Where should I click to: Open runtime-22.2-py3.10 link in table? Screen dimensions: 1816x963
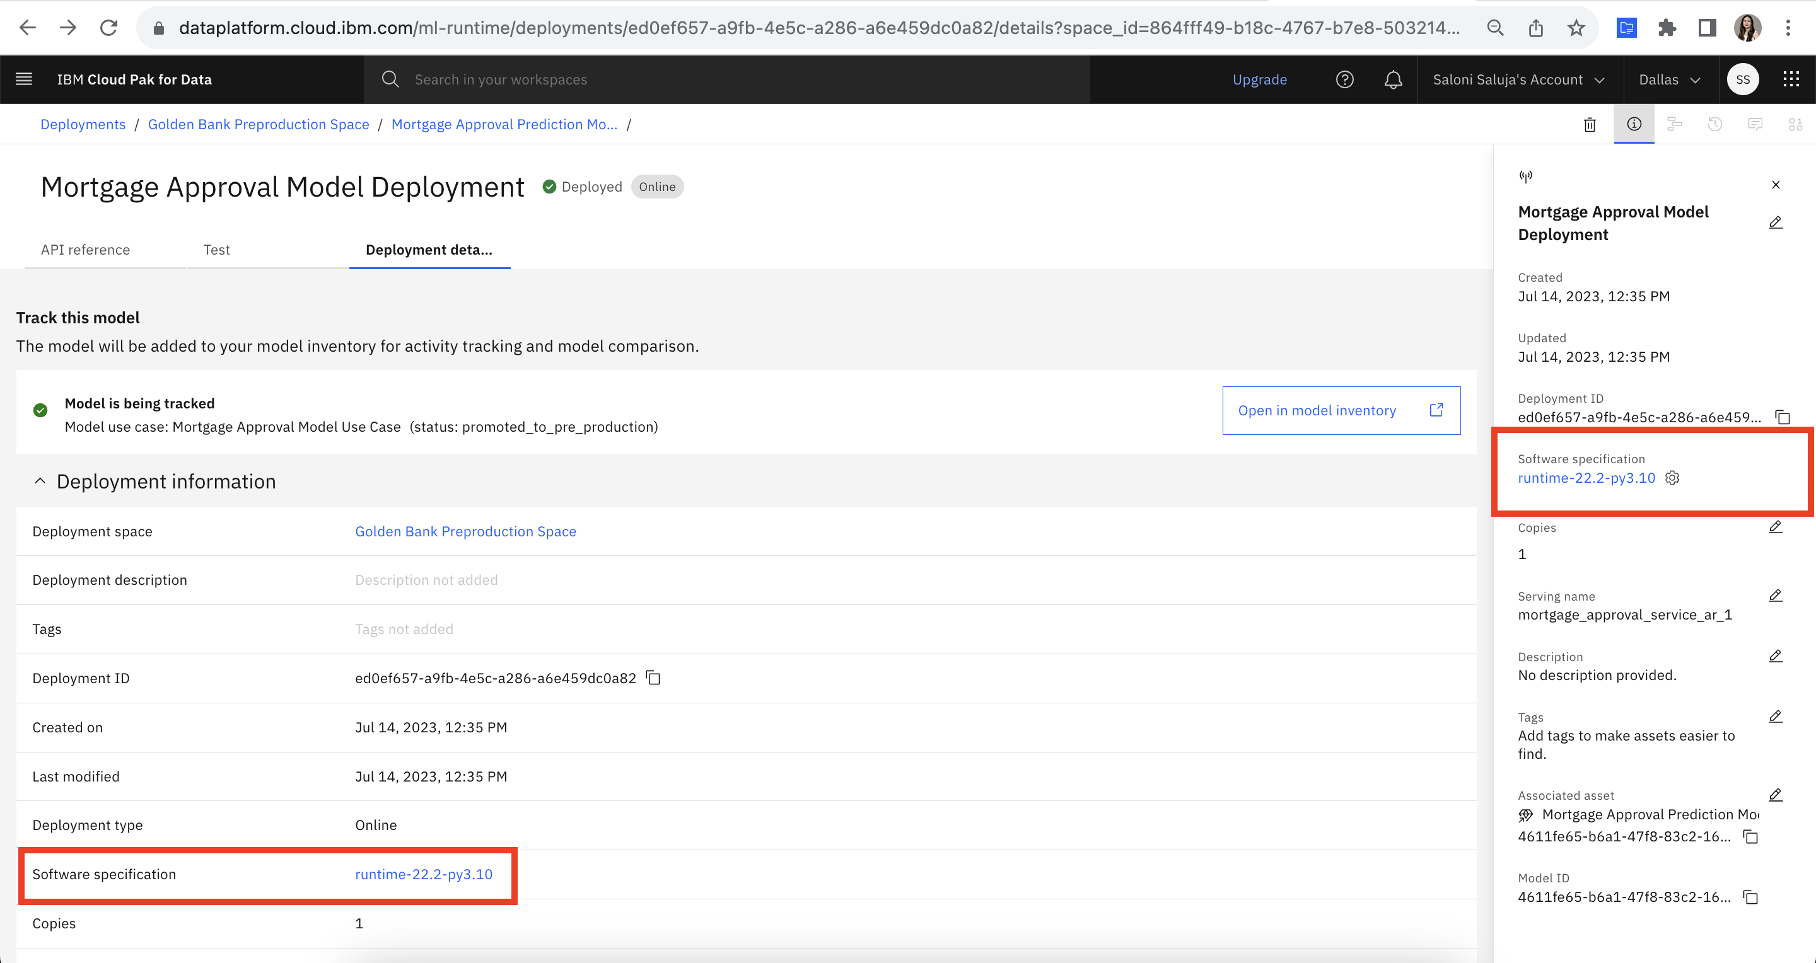424,874
